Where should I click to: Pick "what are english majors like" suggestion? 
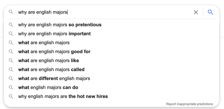click(111, 60)
